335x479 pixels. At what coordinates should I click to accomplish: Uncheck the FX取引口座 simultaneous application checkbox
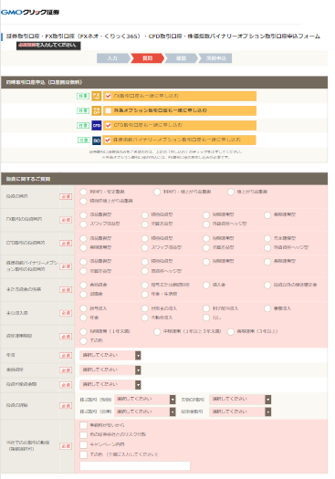(x=108, y=96)
